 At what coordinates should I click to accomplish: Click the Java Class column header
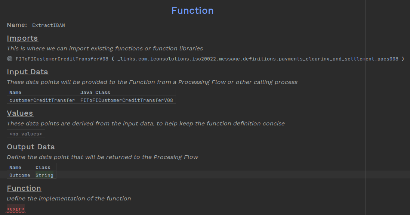pyautogui.click(x=95, y=92)
